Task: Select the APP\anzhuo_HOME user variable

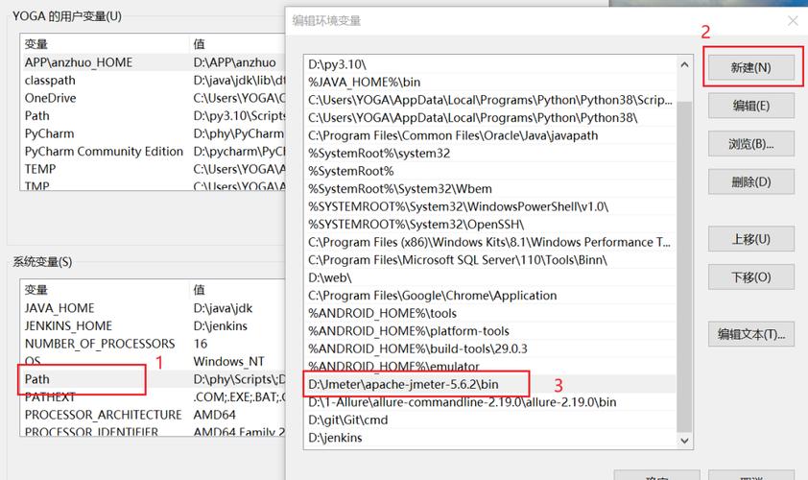Action: click(79, 62)
